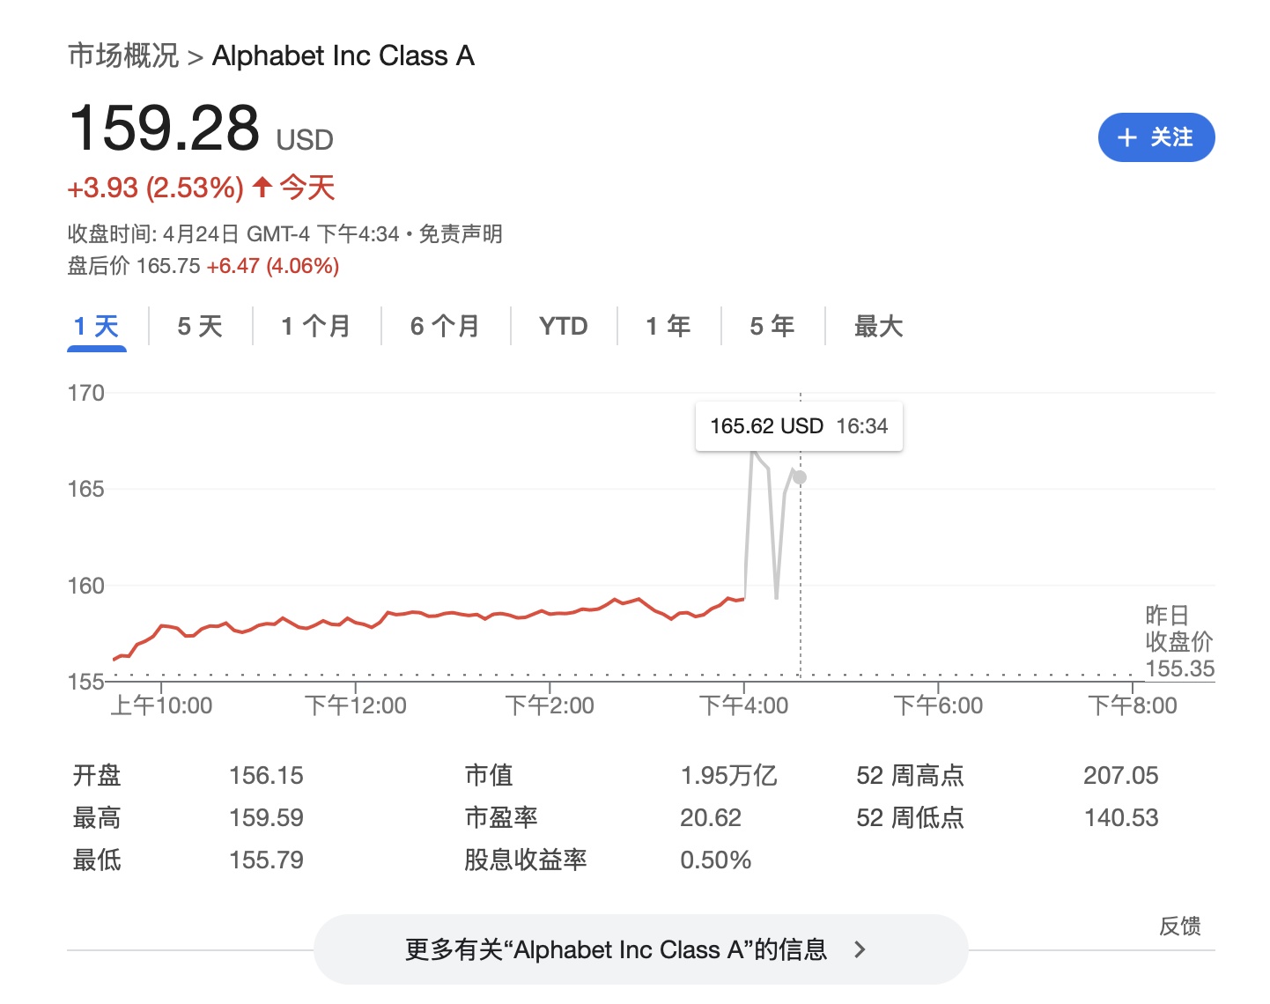Open the 6 个月 chart tab
This screenshot has height=1004, width=1270.
pyautogui.click(x=445, y=327)
